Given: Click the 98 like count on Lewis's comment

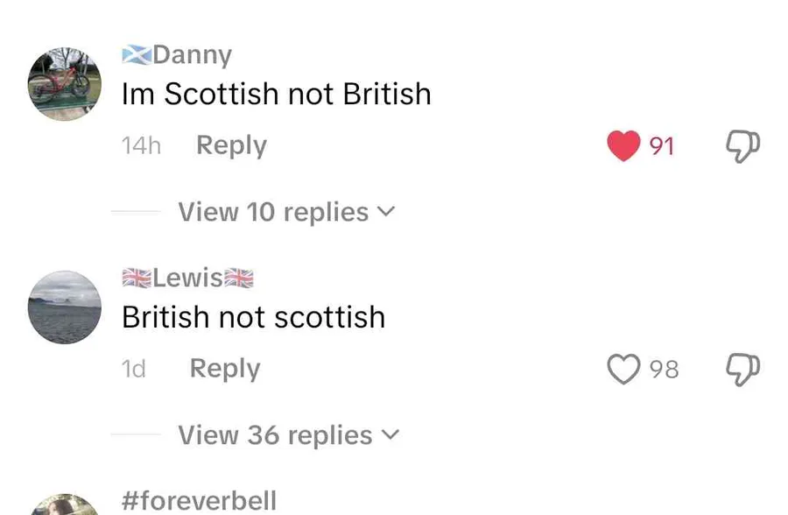Looking at the screenshot, I should tap(665, 370).
